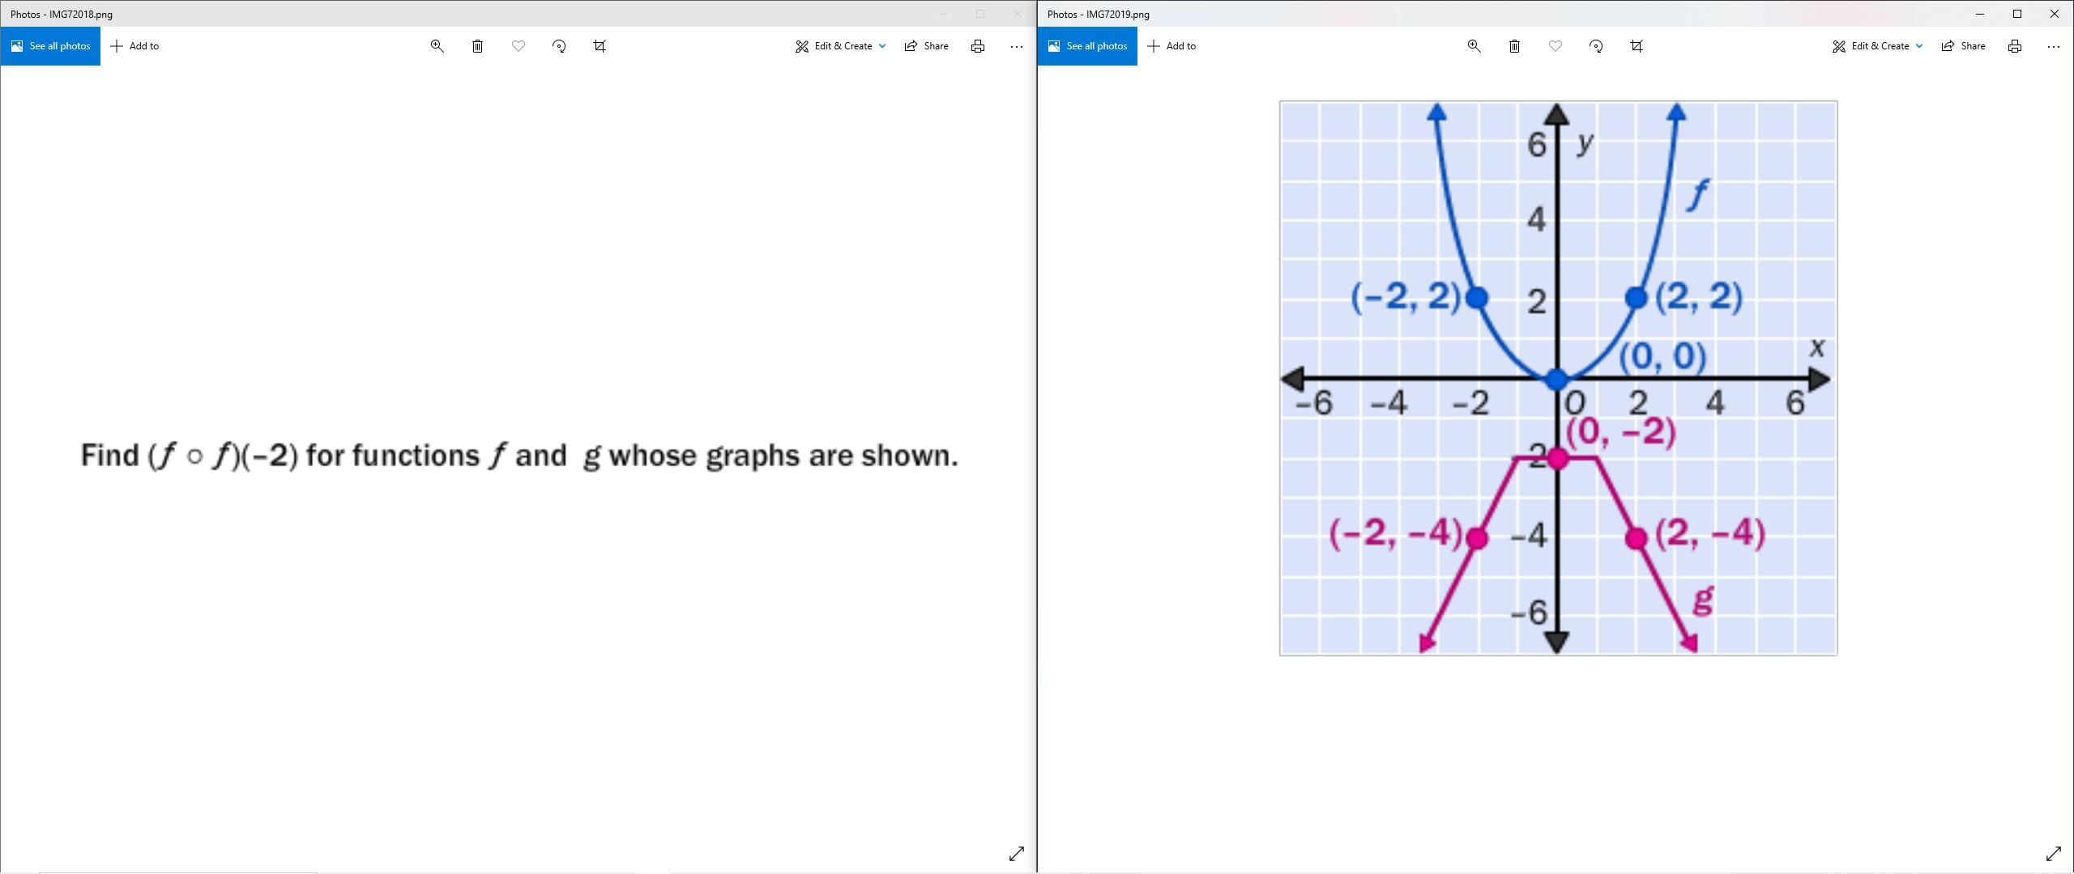
Task: Open Crop tool in IMG72018 window
Action: click(x=600, y=46)
